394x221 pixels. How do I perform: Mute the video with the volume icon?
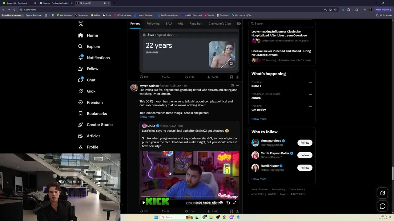(214, 203)
